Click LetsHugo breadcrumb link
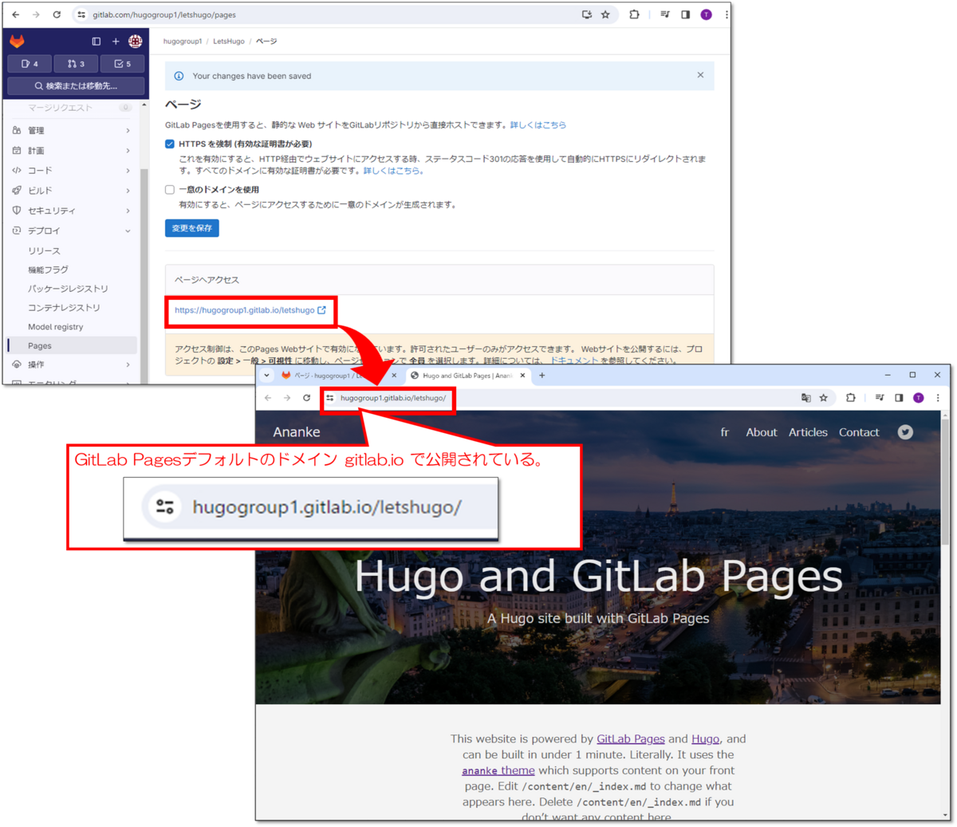The height and width of the screenshot is (827, 957). click(229, 41)
